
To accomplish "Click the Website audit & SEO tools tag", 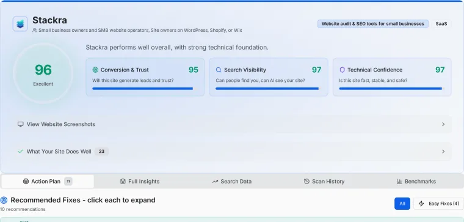I will click(373, 24).
